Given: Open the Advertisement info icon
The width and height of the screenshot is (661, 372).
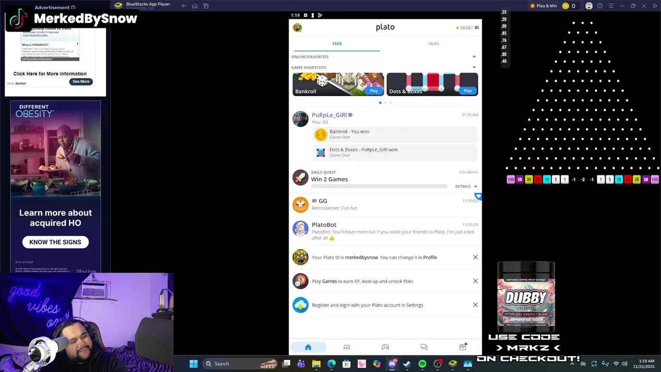Looking at the screenshot, I should (x=73, y=8).
